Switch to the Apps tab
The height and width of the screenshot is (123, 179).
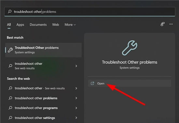pos(20,25)
